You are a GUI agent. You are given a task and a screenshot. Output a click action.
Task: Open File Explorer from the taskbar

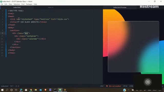36,90
